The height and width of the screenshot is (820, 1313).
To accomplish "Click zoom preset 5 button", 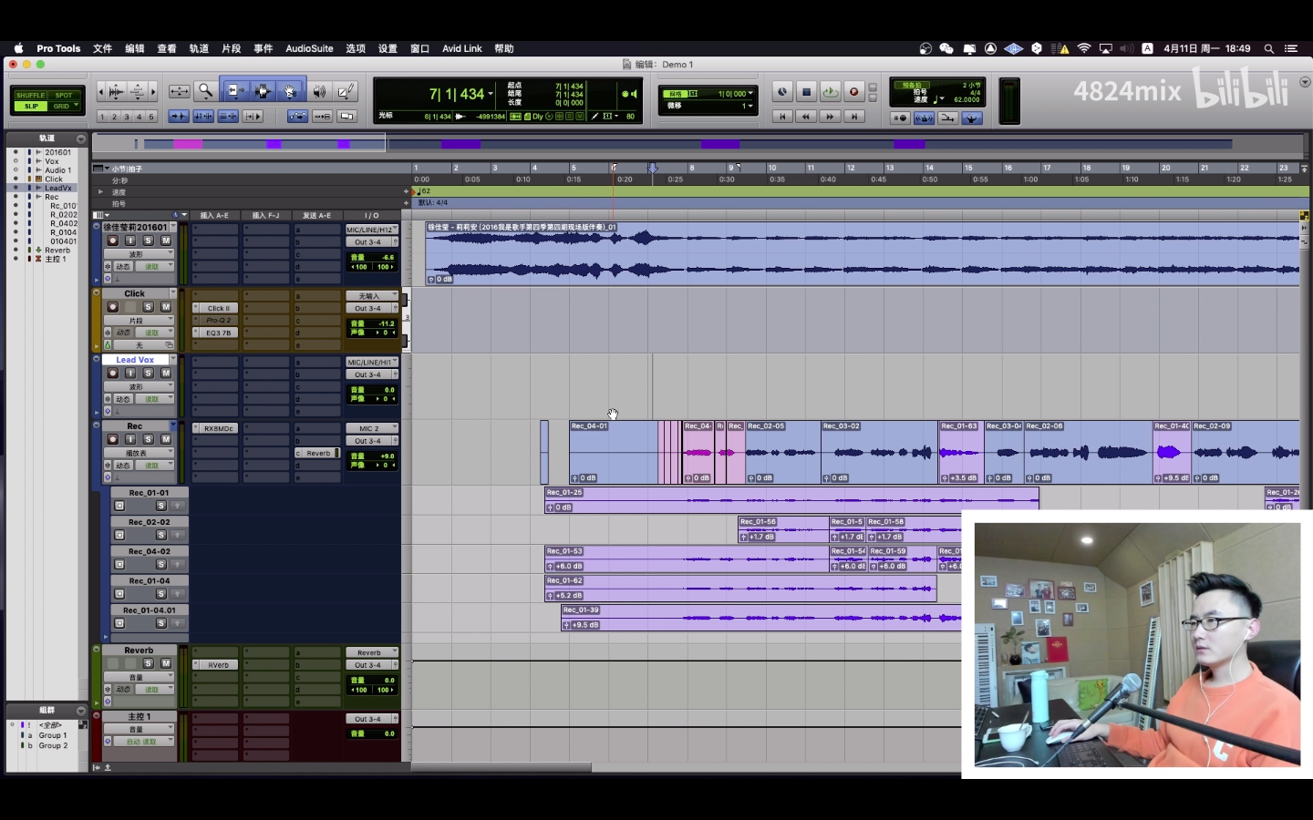I will [151, 117].
